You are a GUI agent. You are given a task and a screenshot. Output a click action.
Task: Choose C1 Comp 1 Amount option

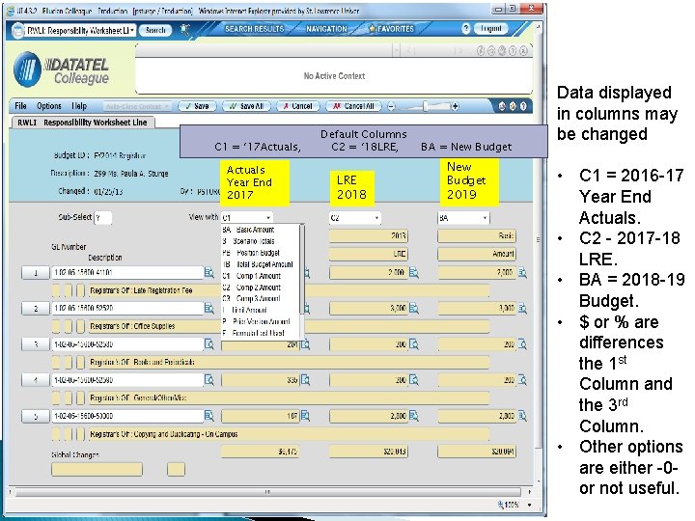pos(261,276)
